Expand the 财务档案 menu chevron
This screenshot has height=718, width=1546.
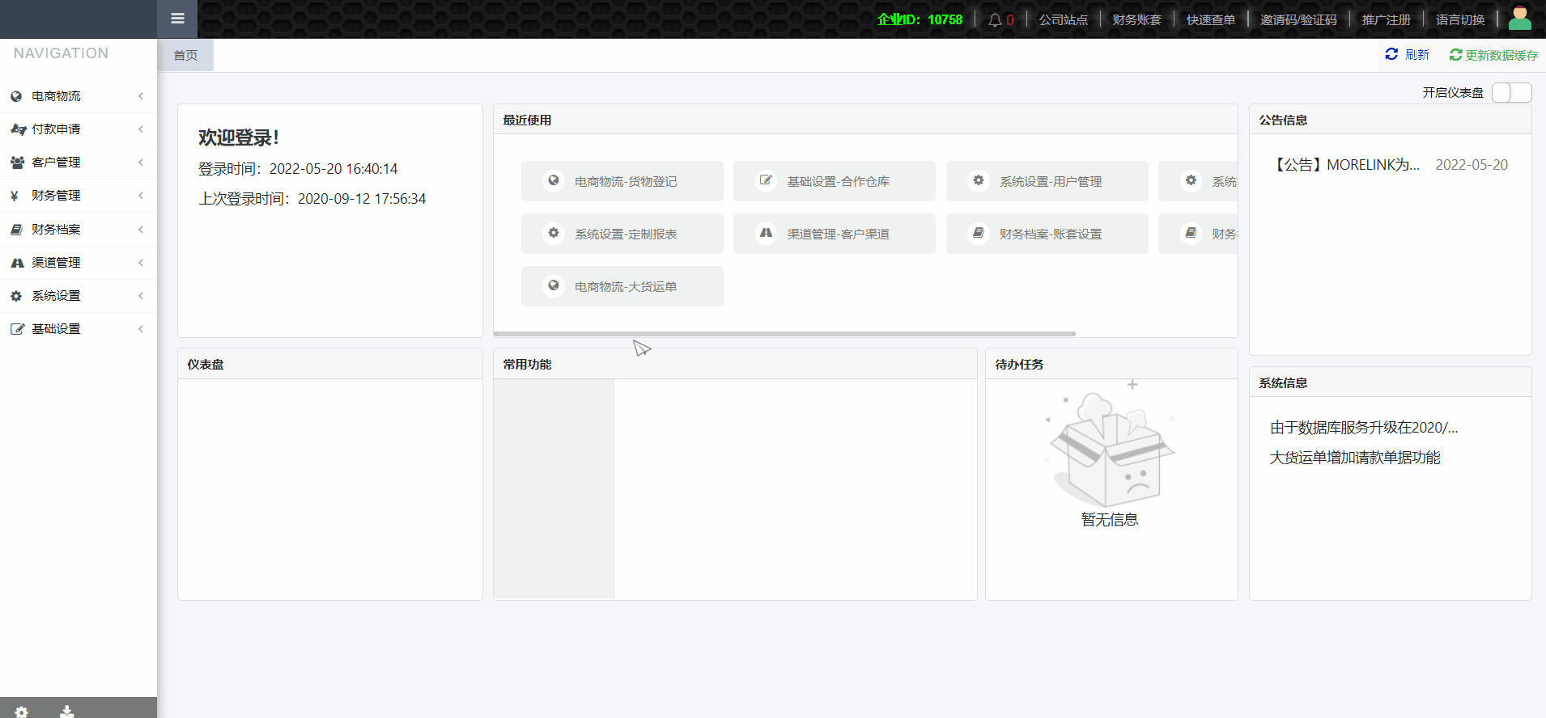coord(141,230)
